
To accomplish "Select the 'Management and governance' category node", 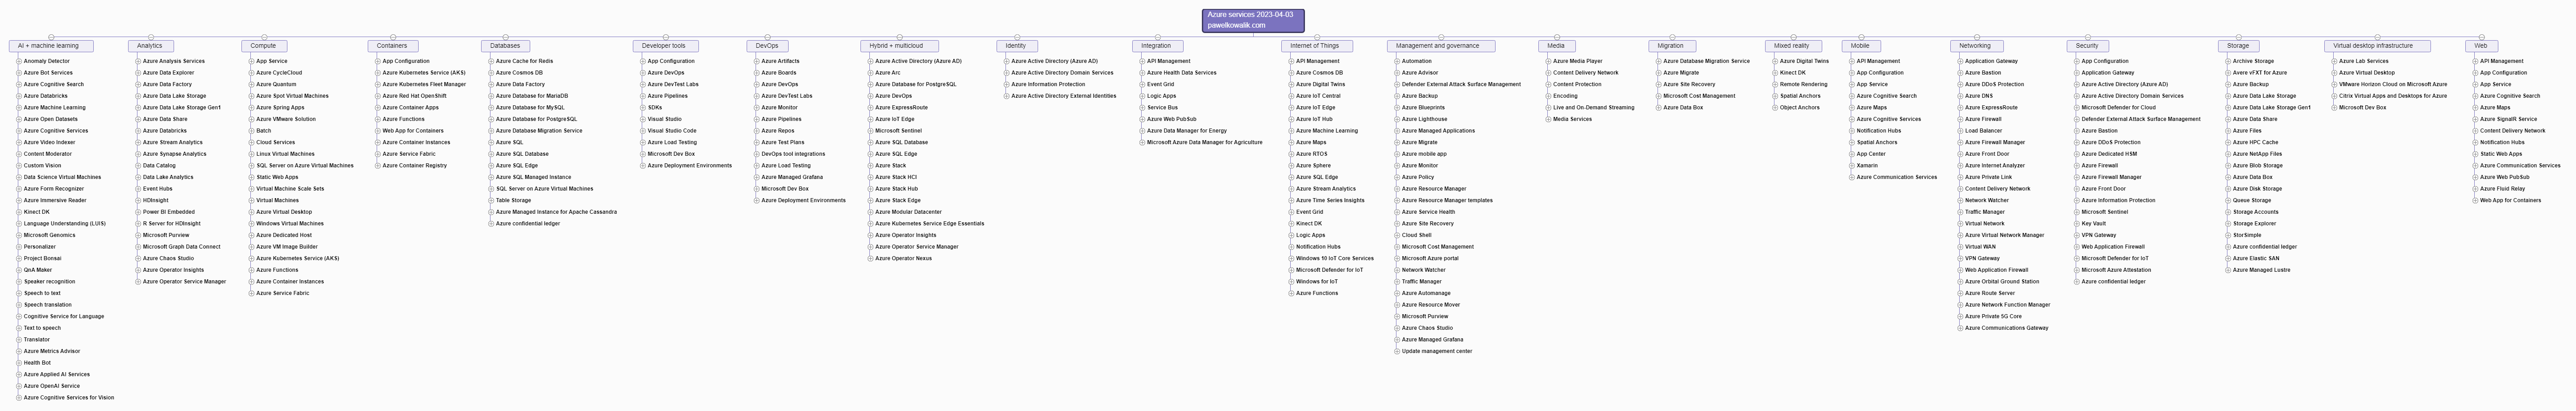I will 1441,46.
